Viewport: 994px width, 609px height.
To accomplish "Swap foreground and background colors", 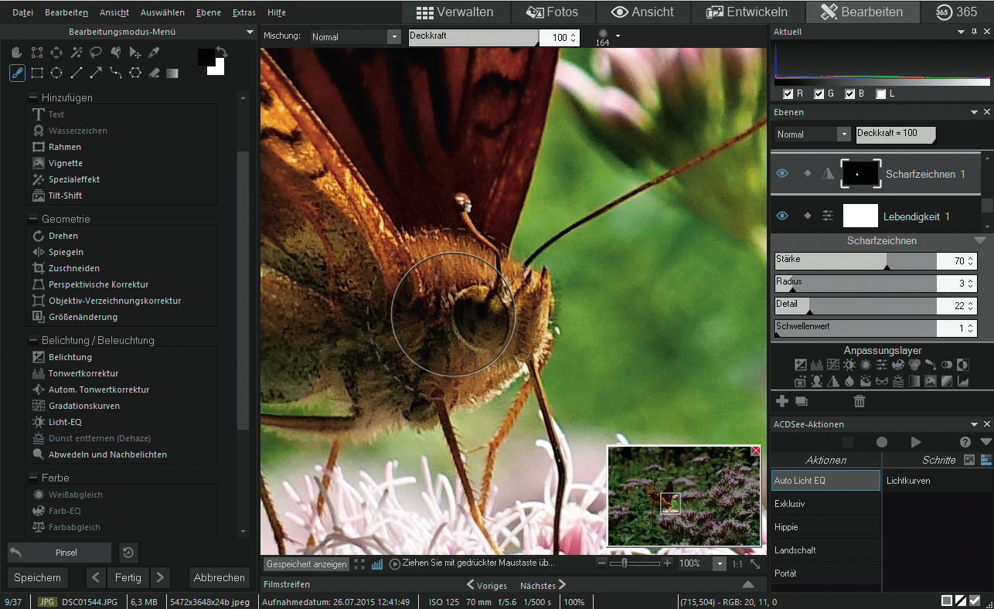I will point(221,52).
